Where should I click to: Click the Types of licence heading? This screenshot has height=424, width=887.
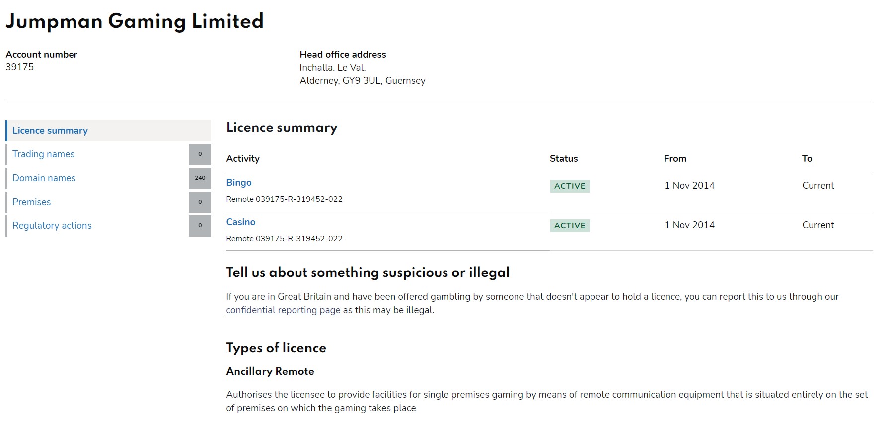pos(276,348)
